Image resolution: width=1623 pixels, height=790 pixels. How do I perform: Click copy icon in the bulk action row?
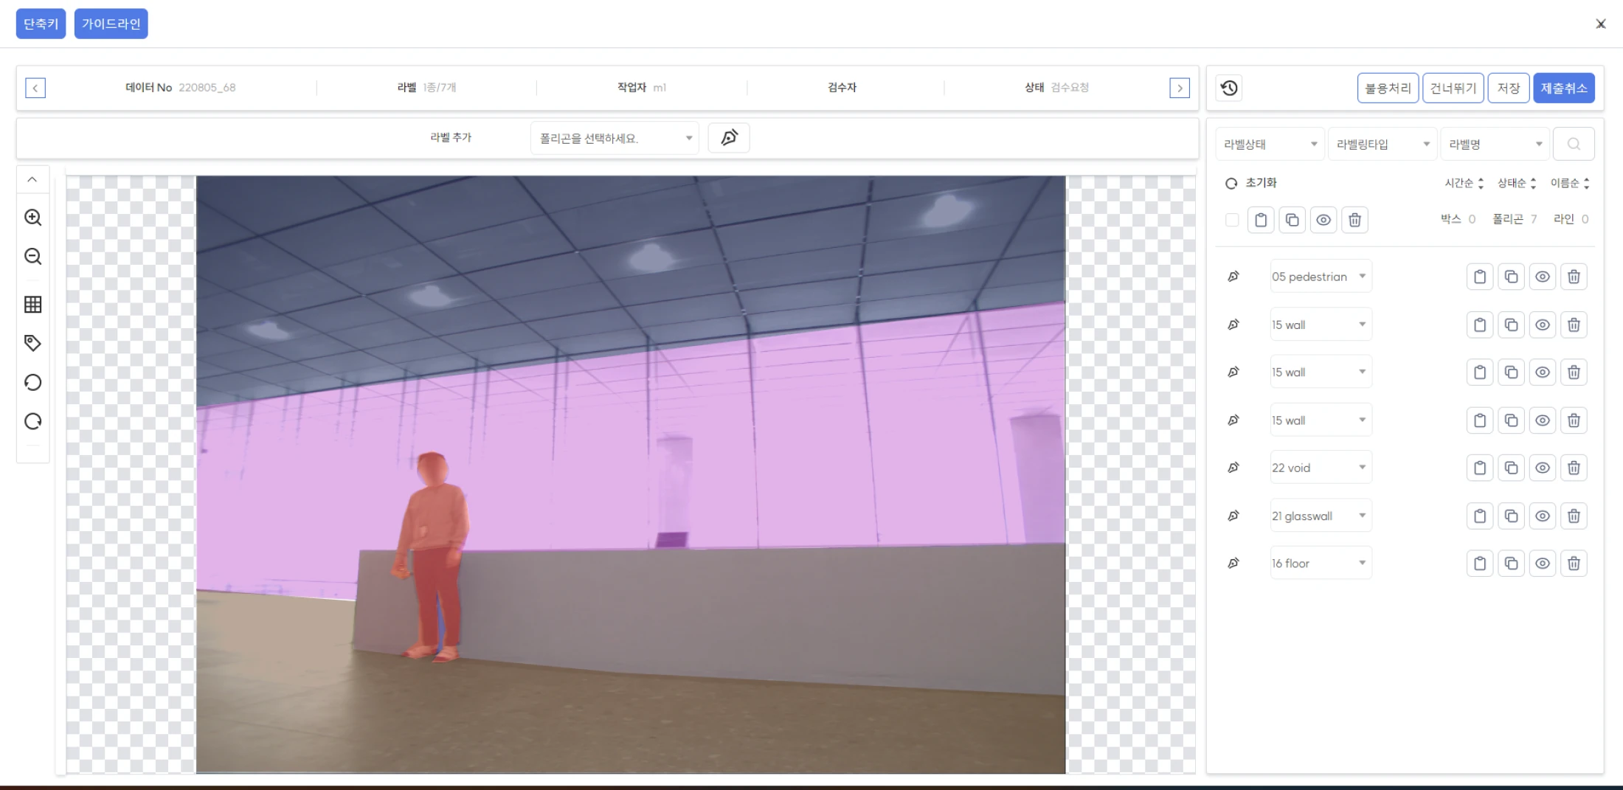(1292, 220)
